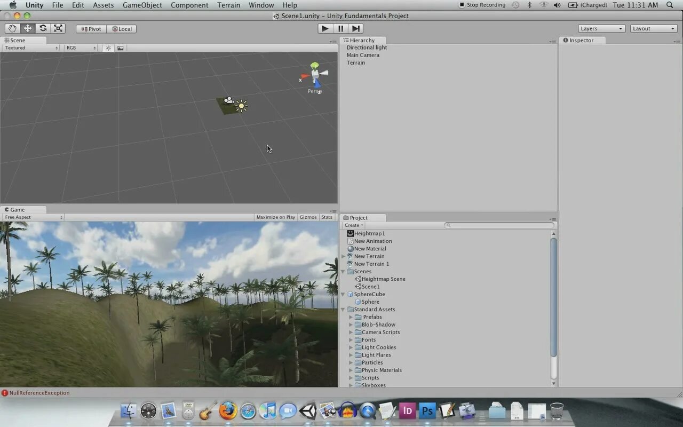Expand the Blob-Shadow folder
Image resolution: width=683 pixels, height=427 pixels.
coord(351,325)
